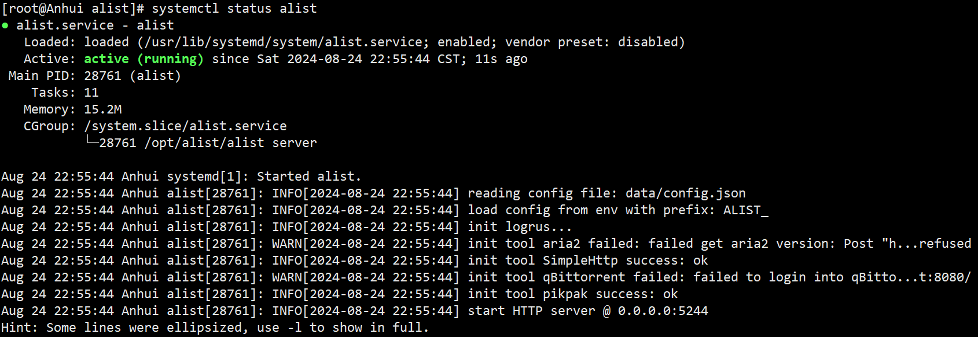The image size is (978, 337).
Task: Click the Memory value 15.2M
Action: 102,109
